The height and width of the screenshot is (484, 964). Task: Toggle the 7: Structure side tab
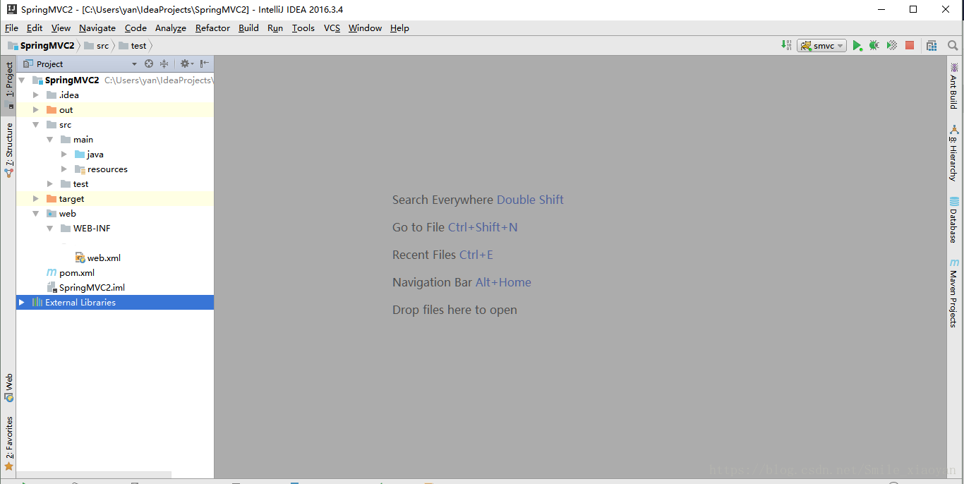coord(8,150)
